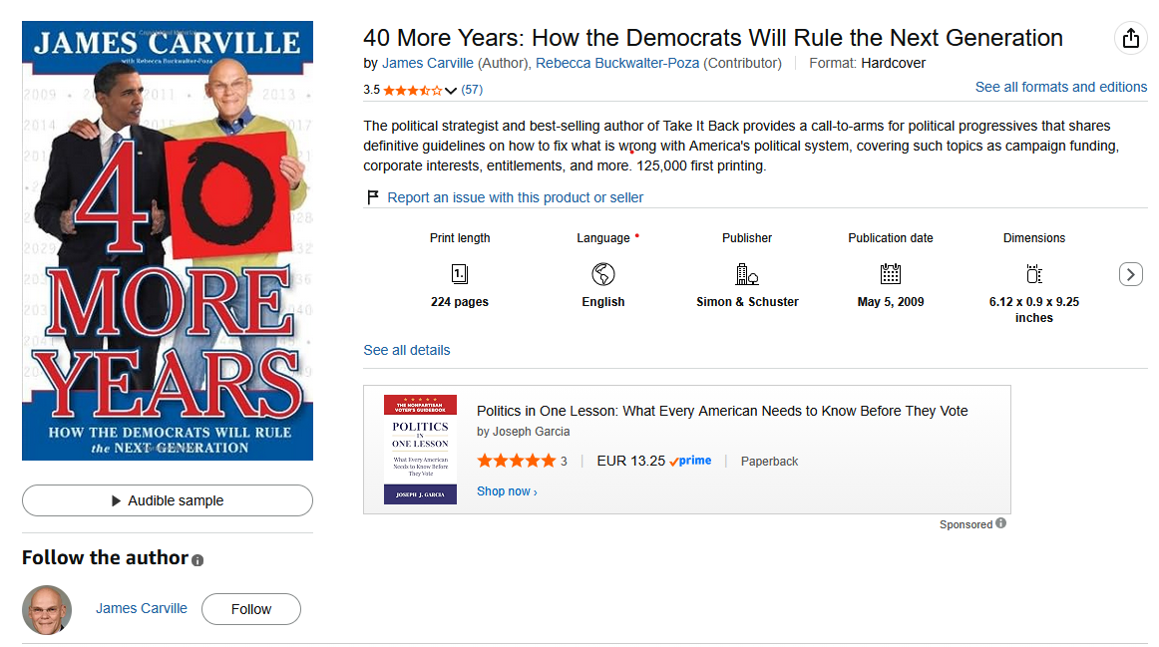Follow James Carville with Follow button
This screenshot has width=1159, height=647.
(250, 609)
